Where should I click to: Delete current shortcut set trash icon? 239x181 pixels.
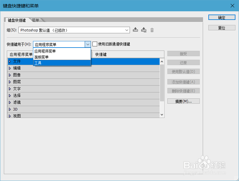pos(152,30)
